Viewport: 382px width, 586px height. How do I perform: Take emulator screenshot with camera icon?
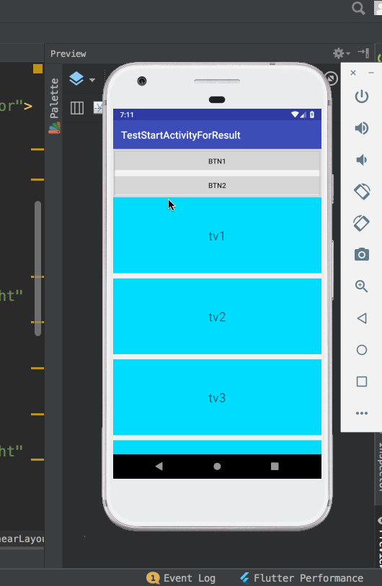[x=361, y=255]
